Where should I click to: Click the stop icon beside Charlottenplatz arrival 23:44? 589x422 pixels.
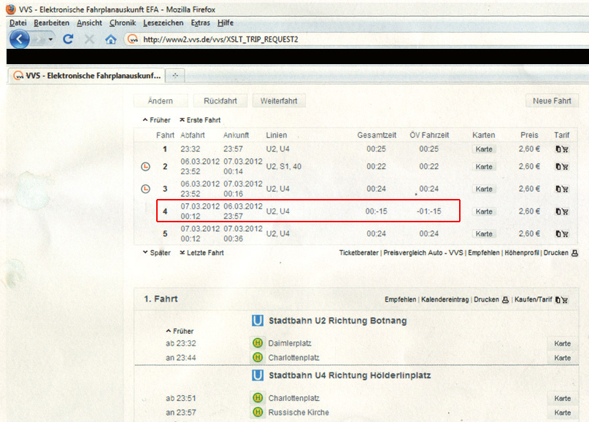click(x=258, y=357)
